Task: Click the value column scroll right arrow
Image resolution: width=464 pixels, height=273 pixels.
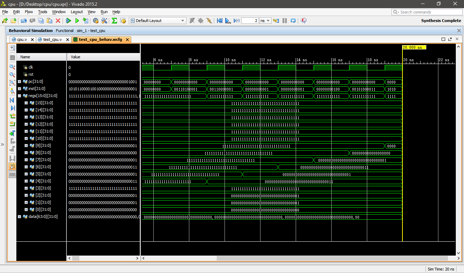Action: click(x=137, y=258)
